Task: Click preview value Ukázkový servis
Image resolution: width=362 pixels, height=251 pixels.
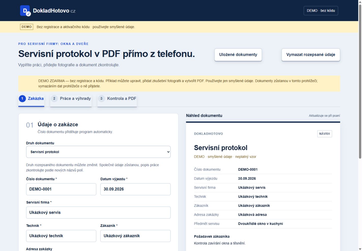Action: (x=252, y=188)
